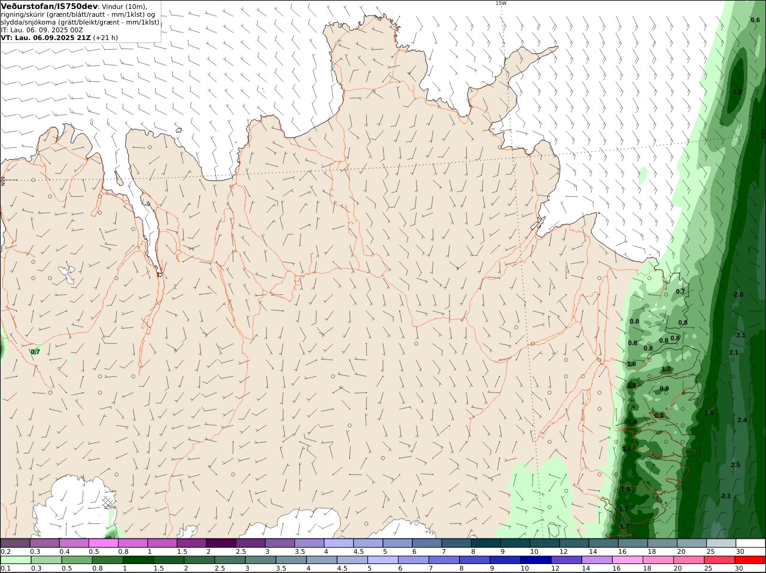Click the dark teal swatch above upper-row '9'
The width and height of the screenshot is (766, 573).
515,543
